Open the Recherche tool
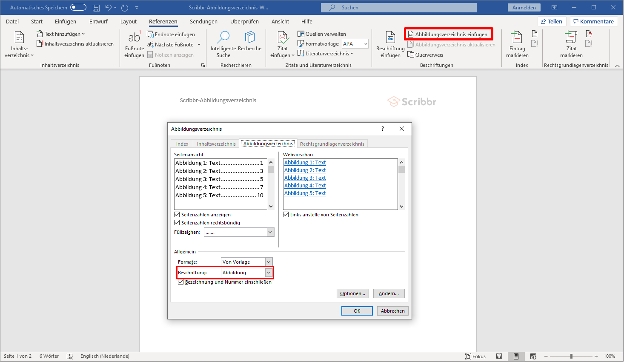The width and height of the screenshot is (624, 362). click(250, 41)
